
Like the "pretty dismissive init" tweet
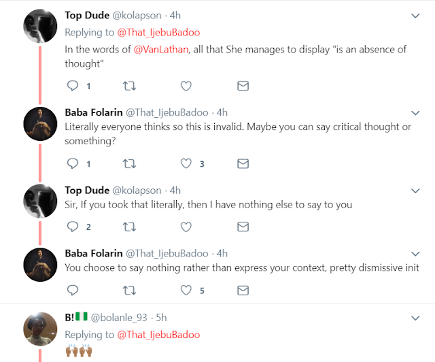point(186,290)
